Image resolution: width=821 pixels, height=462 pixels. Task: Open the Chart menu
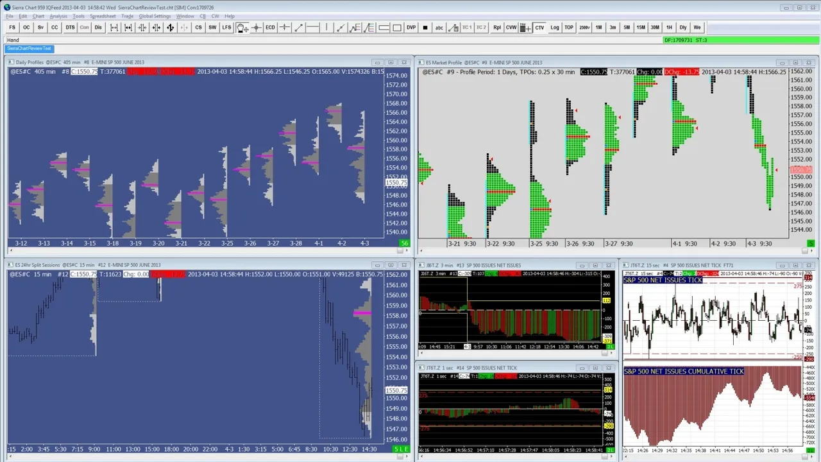point(38,16)
